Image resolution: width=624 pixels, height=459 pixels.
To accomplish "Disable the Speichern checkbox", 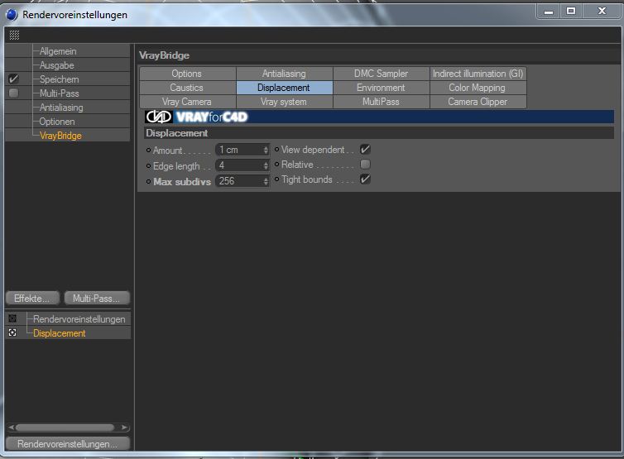I will 13,79.
